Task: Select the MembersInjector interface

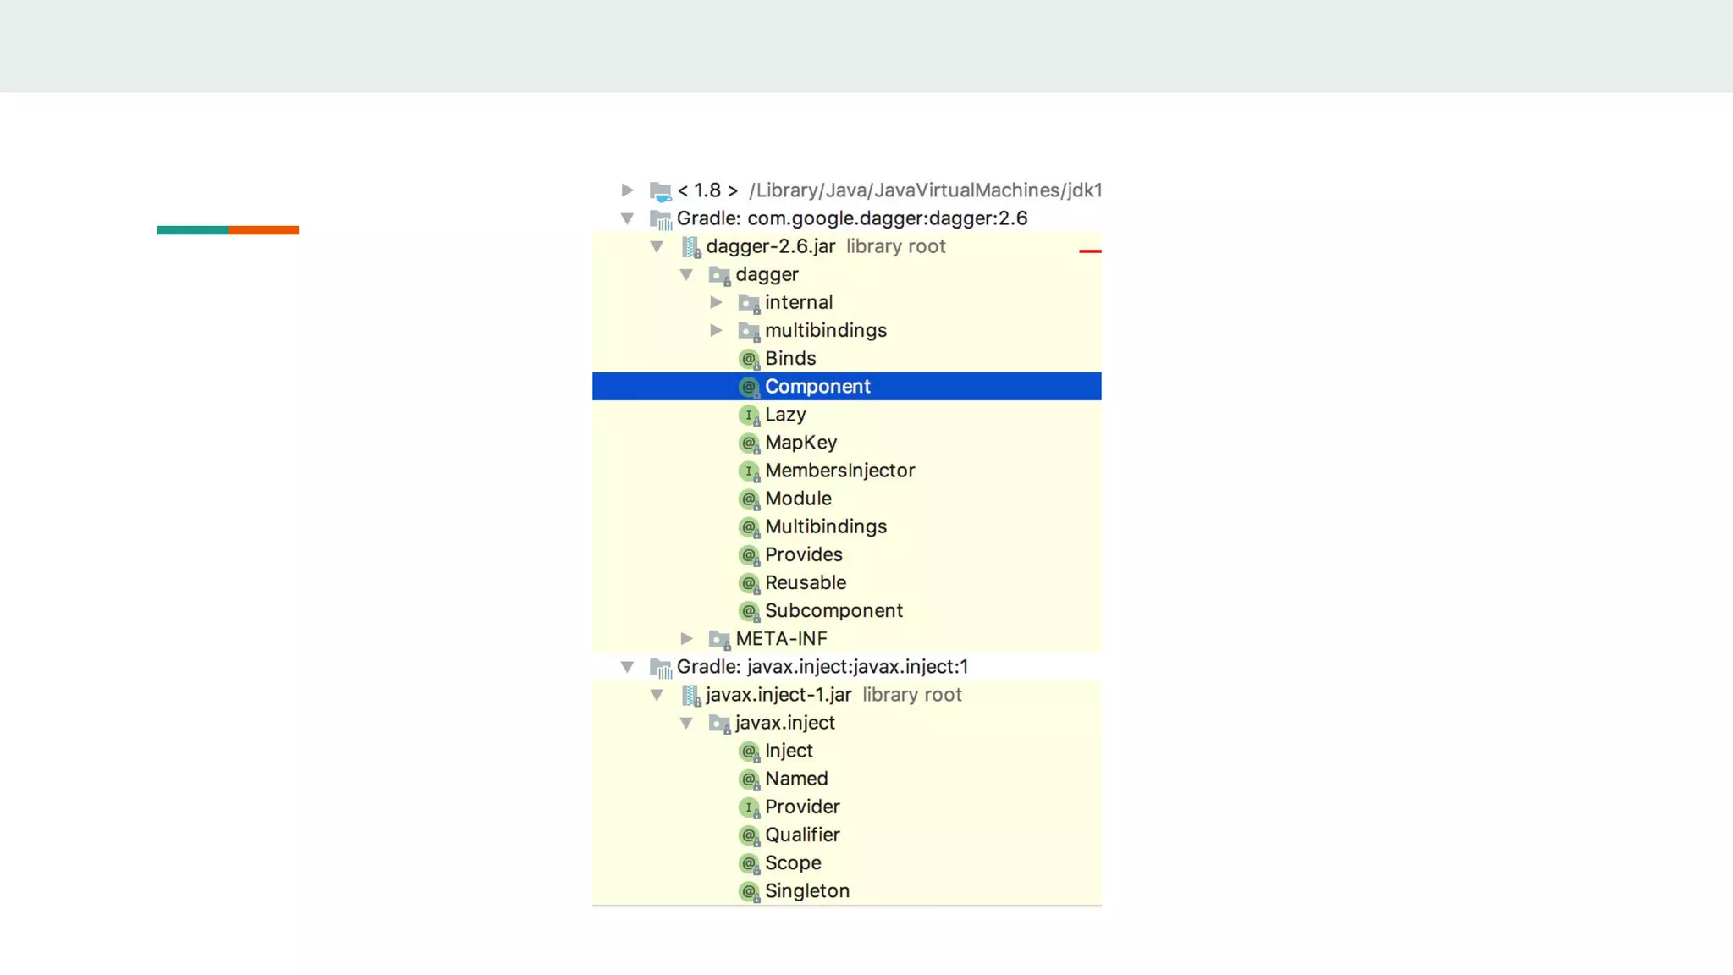Action: [x=839, y=471]
